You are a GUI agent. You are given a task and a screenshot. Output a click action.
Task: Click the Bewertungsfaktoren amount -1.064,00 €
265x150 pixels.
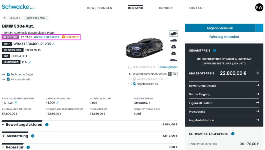pos(169,124)
